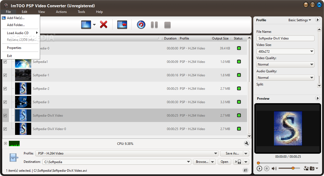
Task: Click the Stop toolbar icon
Action: click(x=167, y=25)
